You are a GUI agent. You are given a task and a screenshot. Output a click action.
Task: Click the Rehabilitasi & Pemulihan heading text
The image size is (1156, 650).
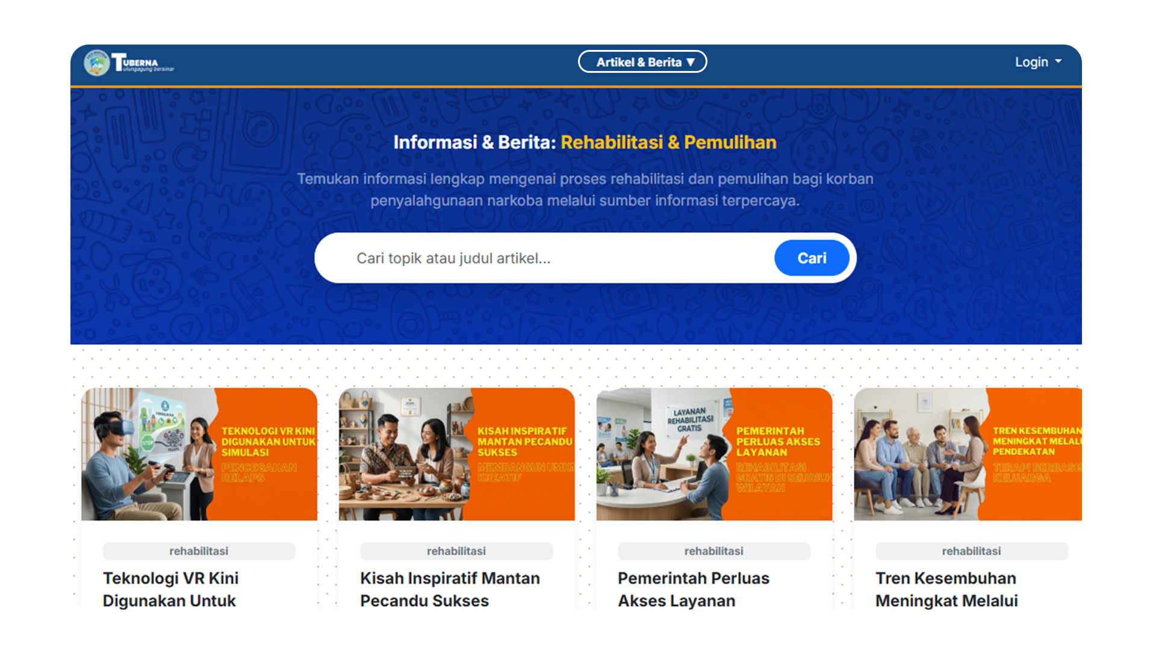(x=668, y=142)
